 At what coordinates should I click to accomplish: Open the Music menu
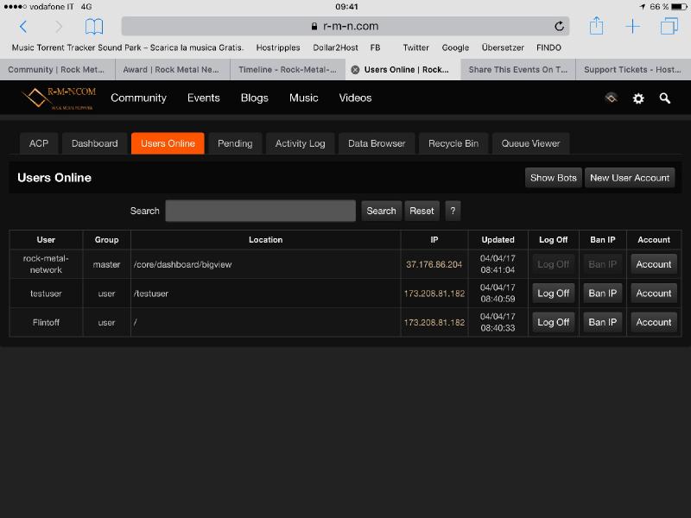[304, 98]
